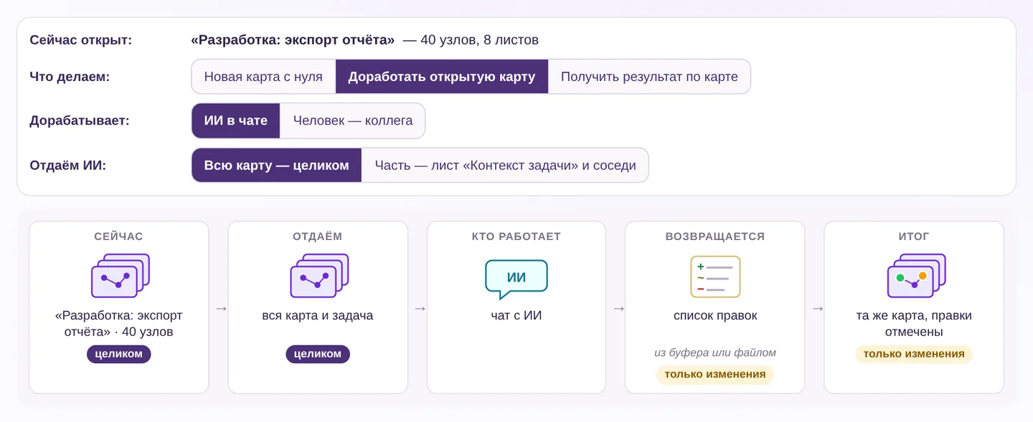Image resolution: width=1033 pixels, height=422 pixels.
Task: Switch to «Человек — коллега»
Action: (x=352, y=120)
